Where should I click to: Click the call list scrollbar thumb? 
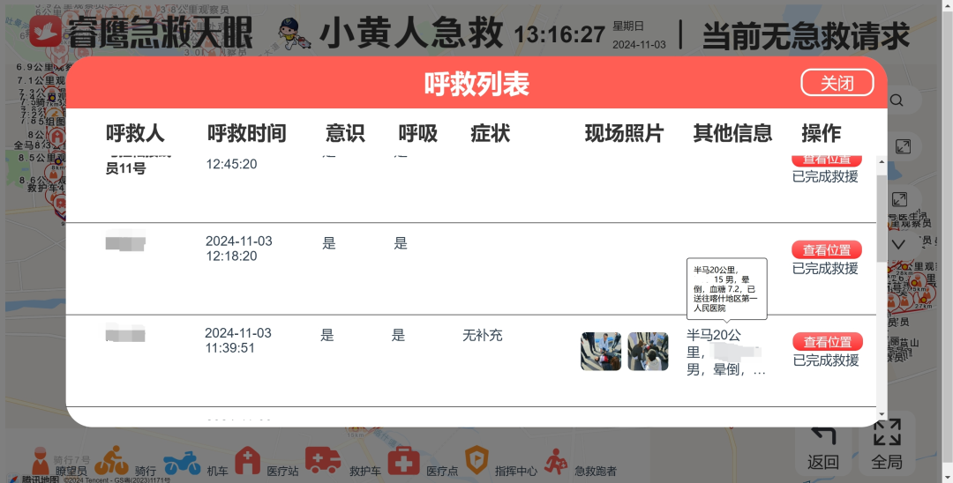coord(882,219)
